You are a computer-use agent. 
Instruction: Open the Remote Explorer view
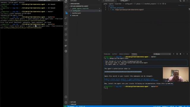(66, 23)
